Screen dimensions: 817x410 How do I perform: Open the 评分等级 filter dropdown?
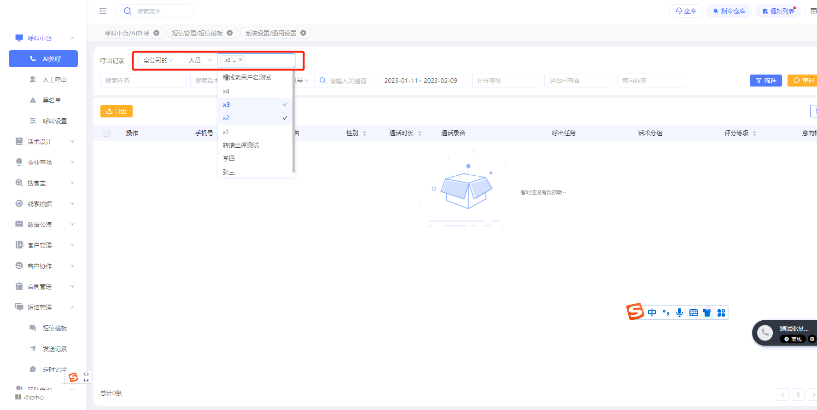point(507,81)
